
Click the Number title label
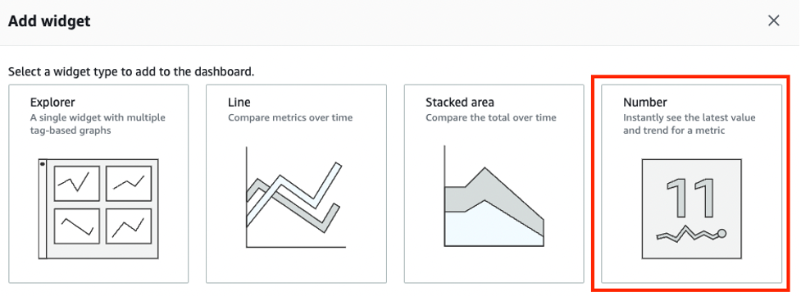coord(645,103)
